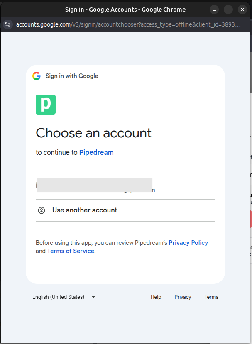Image resolution: width=252 pixels, height=344 pixels.
Task: Click the language selector dropdown arrow
Action: [x=93, y=297]
